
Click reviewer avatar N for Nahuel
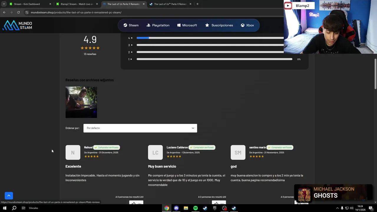tap(73, 153)
